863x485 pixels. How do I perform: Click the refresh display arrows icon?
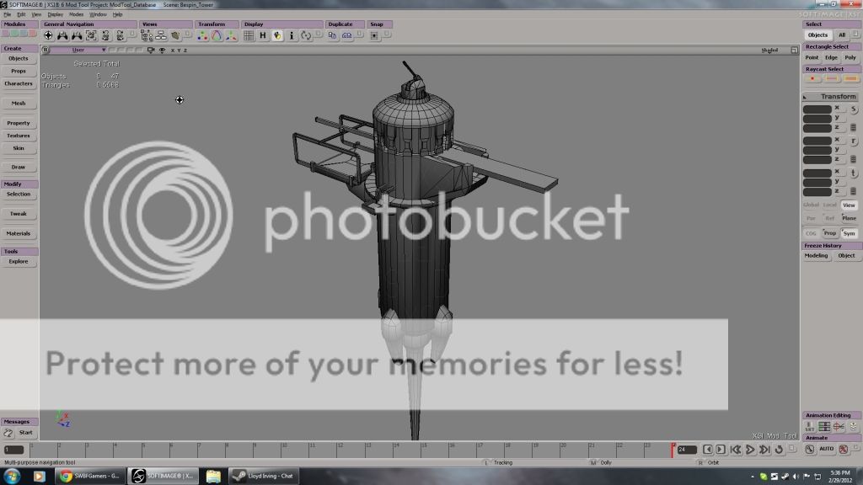coord(306,35)
